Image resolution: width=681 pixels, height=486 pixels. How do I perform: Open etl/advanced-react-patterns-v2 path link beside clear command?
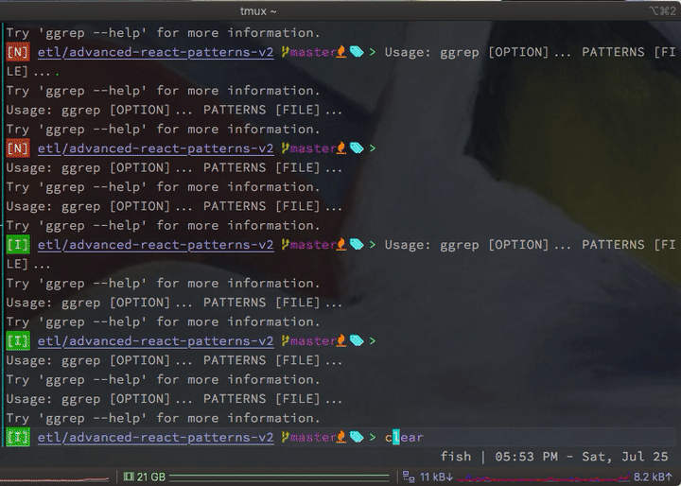point(155,438)
